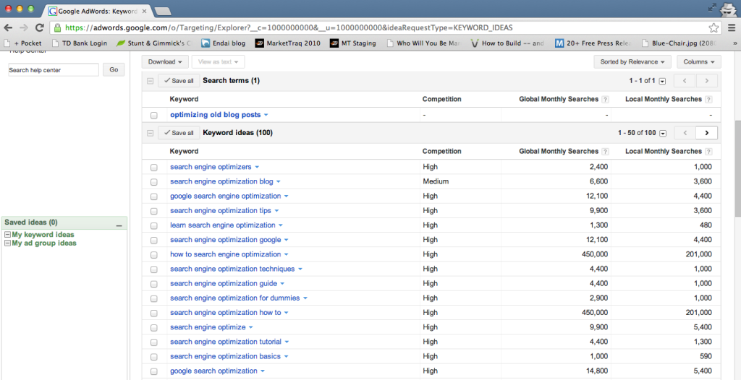Viewport: 741px width, 380px height.
Task: Reload the page with refresh icon
Action: [x=40, y=28]
